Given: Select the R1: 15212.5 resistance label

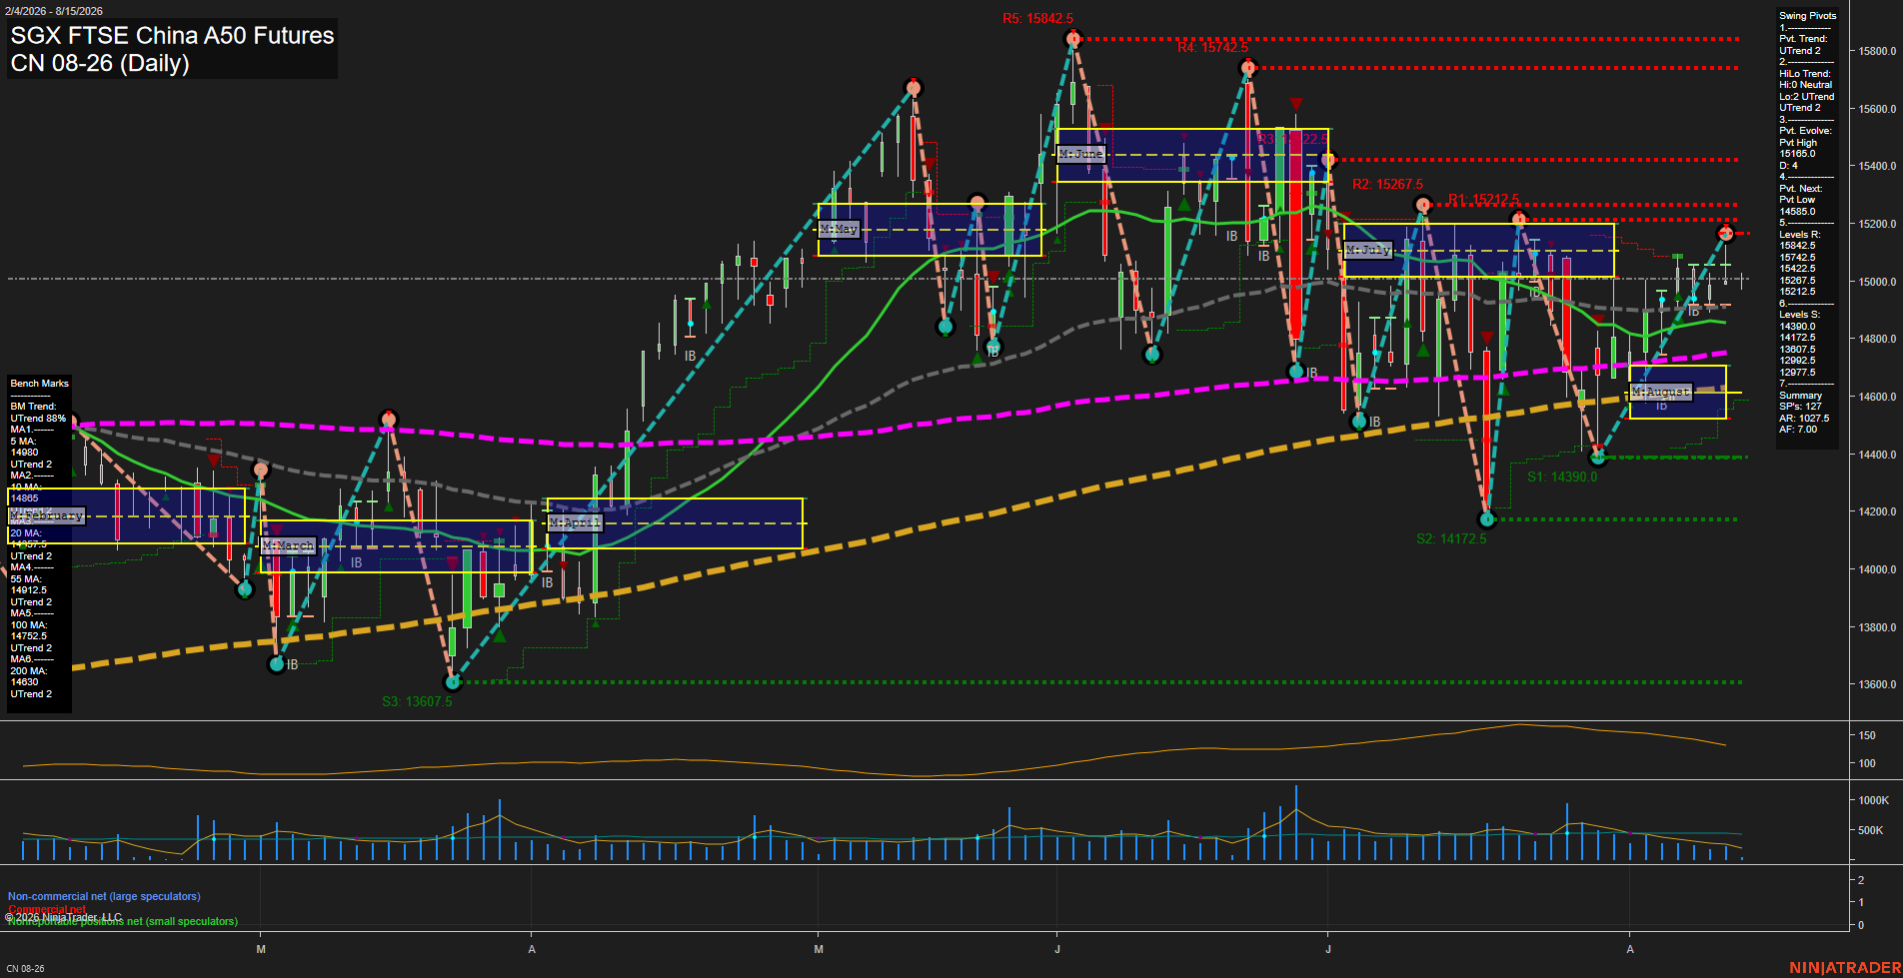Looking at the screenshot, I should [x=1483, y=200].
